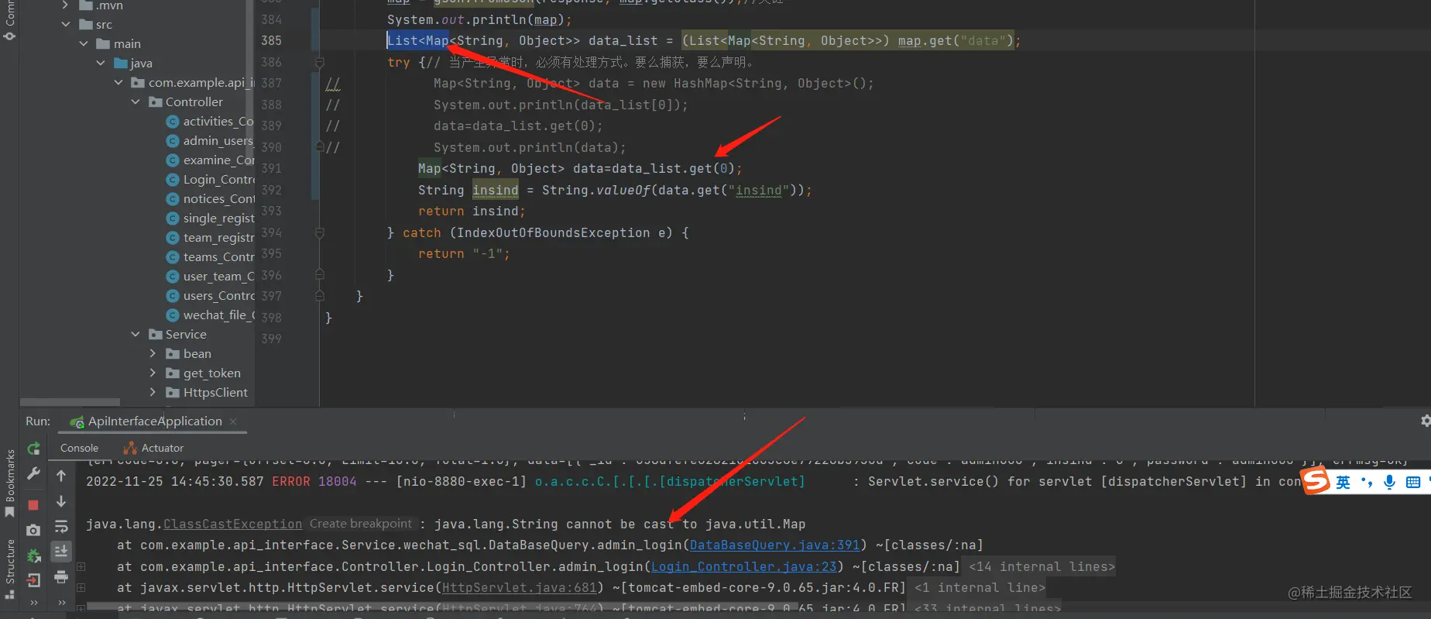
Task: Click the Bookmarks ribbon icon in sidebar
Action: point(9,512)
